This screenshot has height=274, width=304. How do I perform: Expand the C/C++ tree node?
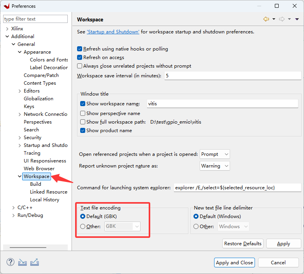13,208
